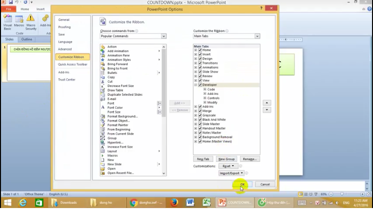The height and width of the screenshot is (209, 373).
Task: Select the Cut command in list
Action: (110, 82)
